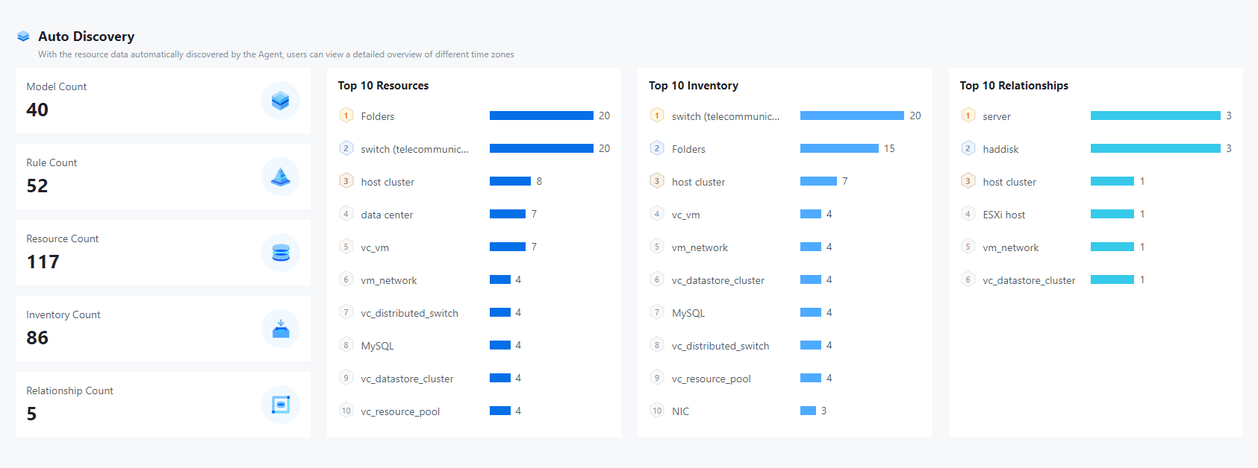Select vc_distributed_switch in Top 10 Inventory
This screenshot has width=1258, height=468.
(720, 346)
